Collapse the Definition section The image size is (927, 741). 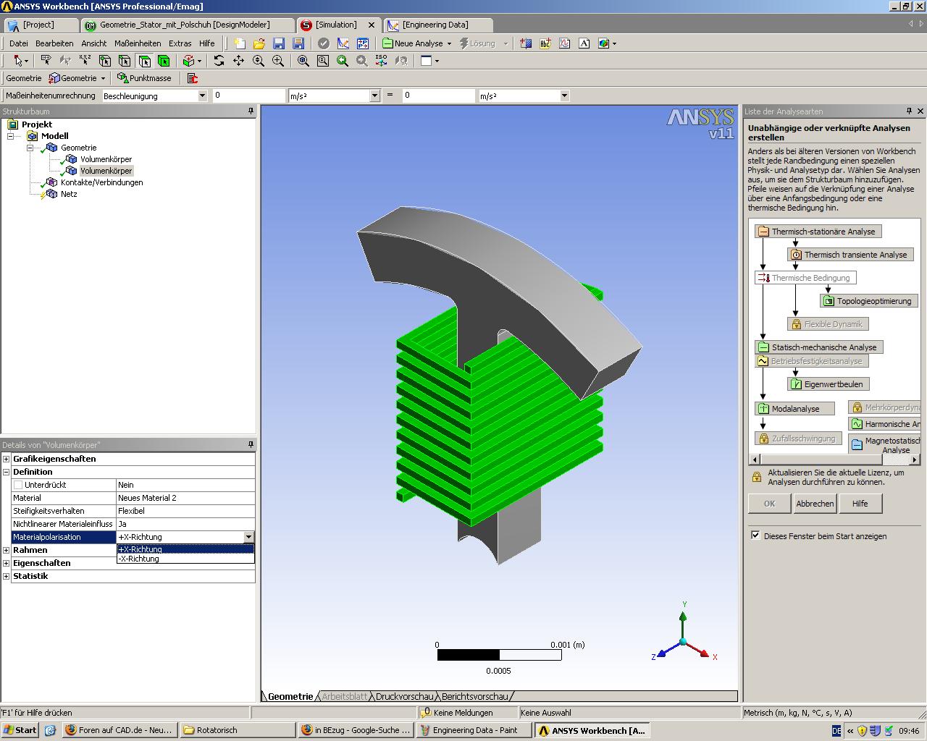click(7, 472)
